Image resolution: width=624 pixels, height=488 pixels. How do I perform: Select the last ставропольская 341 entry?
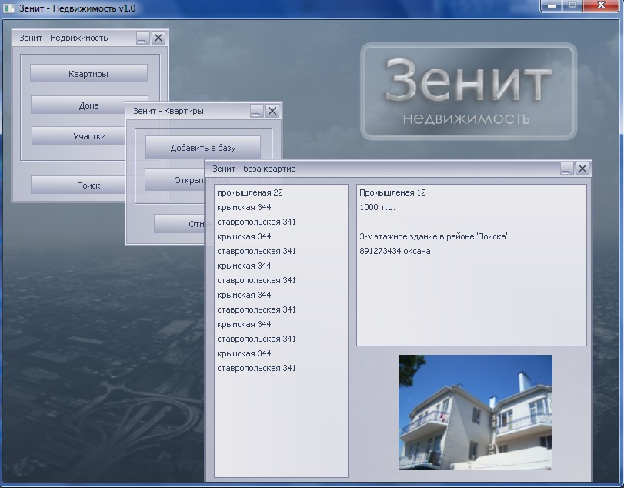tap(256, 368)
